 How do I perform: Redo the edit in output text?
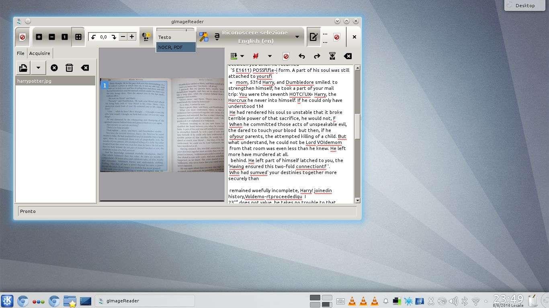coord(317,56)
